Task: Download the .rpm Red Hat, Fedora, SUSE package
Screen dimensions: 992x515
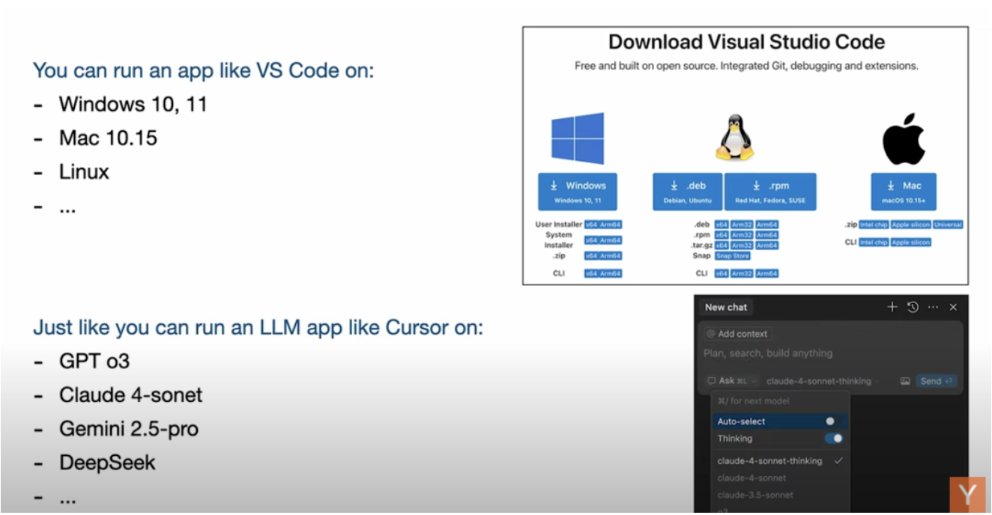Action: coord(770,192)
